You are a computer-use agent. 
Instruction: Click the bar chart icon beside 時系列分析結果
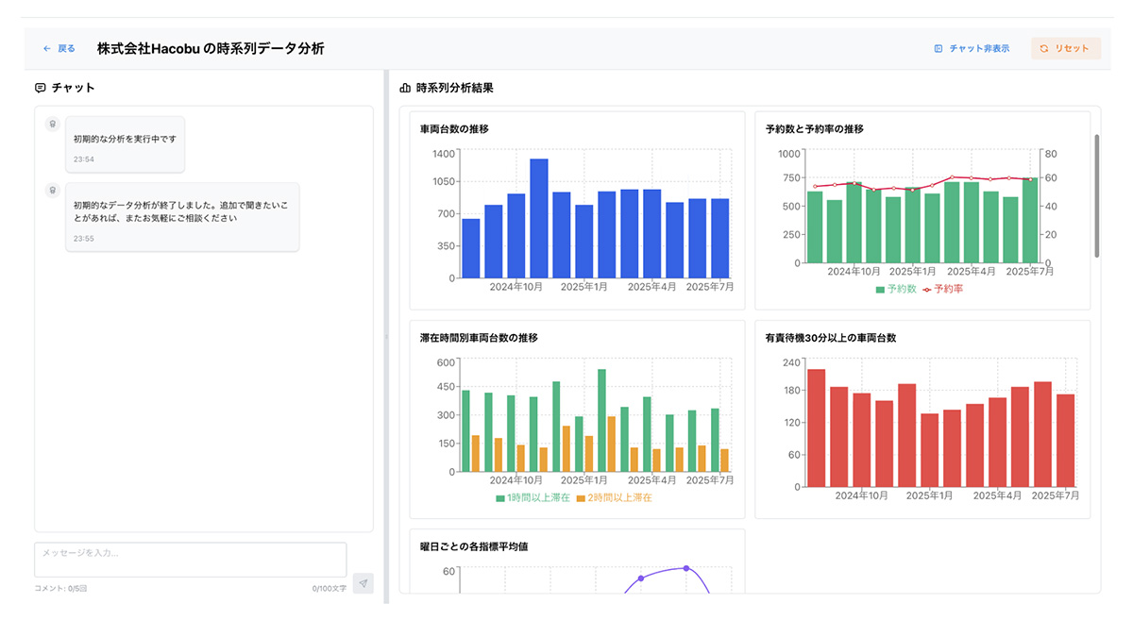(405, 88)
